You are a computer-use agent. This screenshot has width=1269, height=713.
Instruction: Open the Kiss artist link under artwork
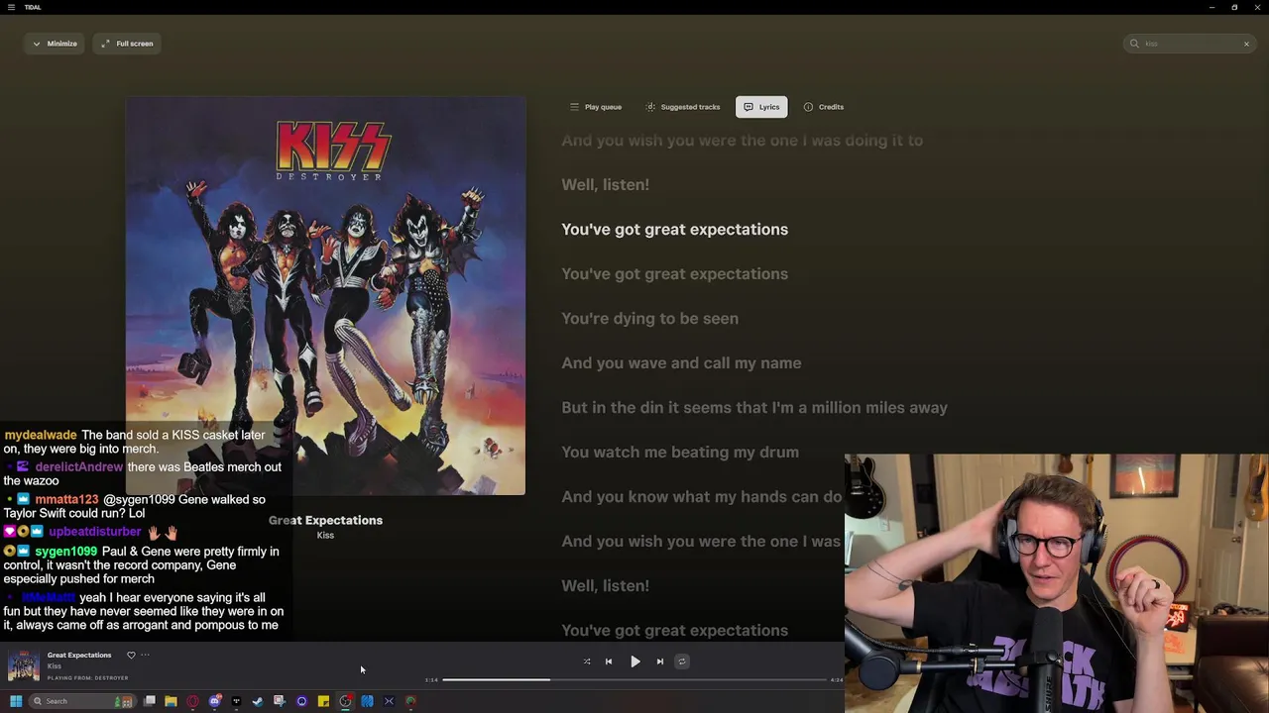(x=325, y=536)
